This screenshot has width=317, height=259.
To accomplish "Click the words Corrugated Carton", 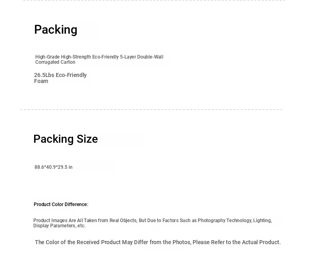I will (x=55, y=62).
